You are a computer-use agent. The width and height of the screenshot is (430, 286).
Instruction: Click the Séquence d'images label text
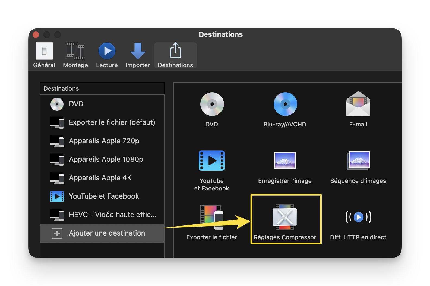point(358,181)
